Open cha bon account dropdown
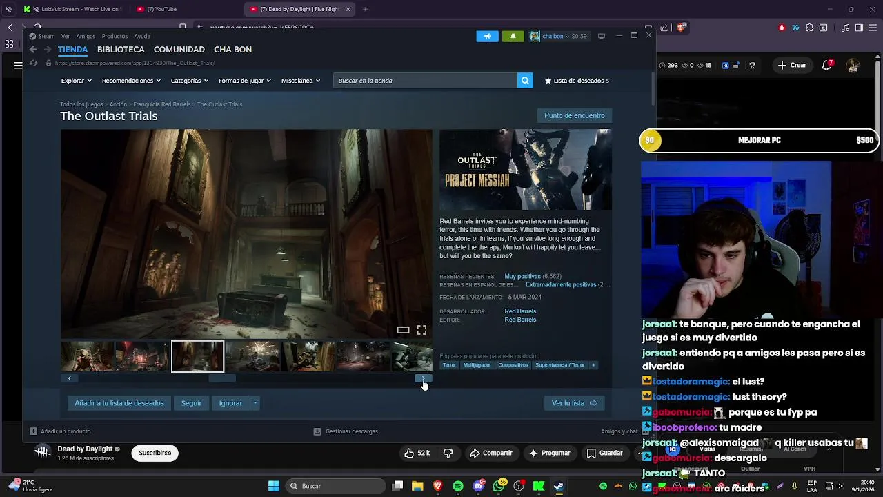The width and height of the screenshot is (883, 497). coord(558,36)
